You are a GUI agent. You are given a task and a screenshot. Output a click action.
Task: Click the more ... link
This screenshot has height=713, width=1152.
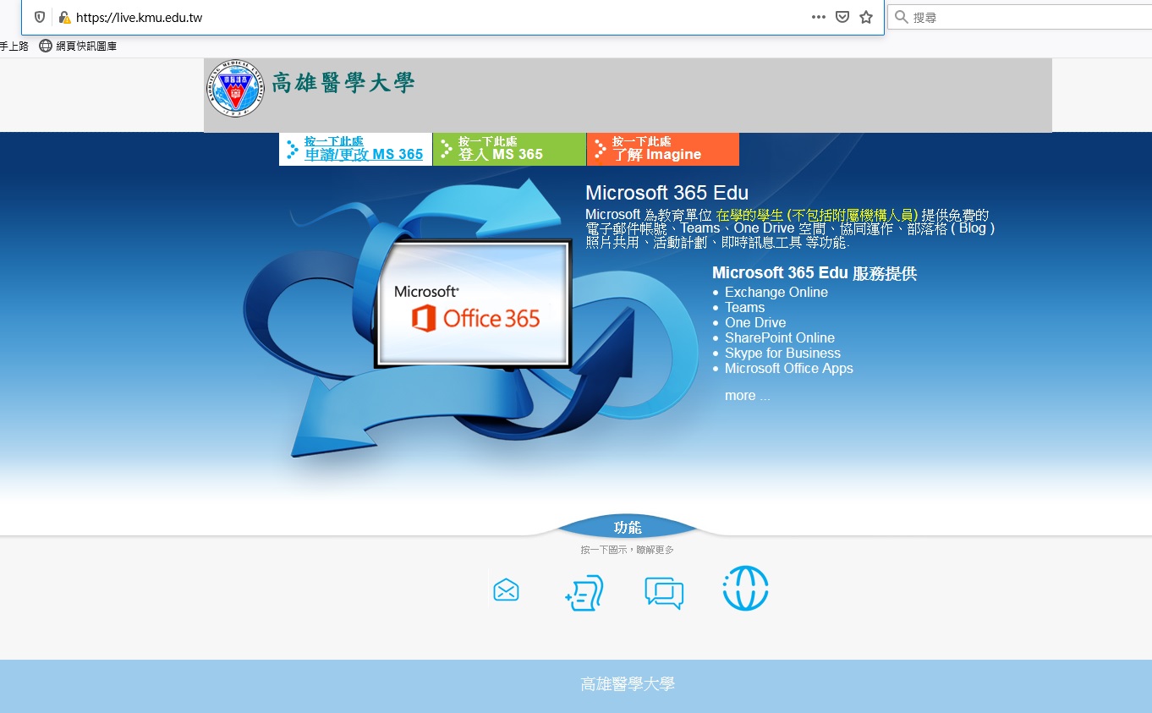click(748, 396)
